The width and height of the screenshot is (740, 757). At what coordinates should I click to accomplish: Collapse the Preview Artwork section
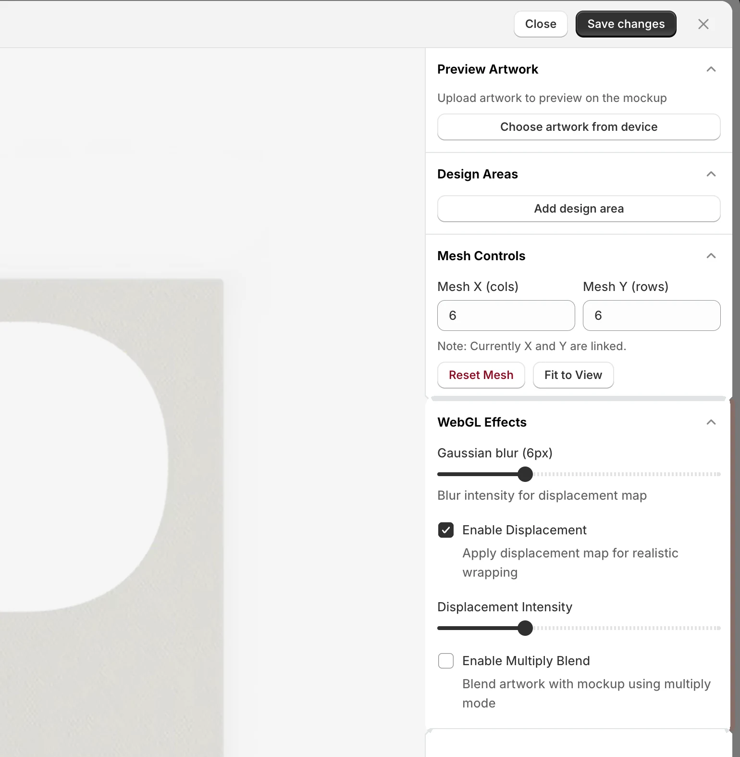point(711,69)
